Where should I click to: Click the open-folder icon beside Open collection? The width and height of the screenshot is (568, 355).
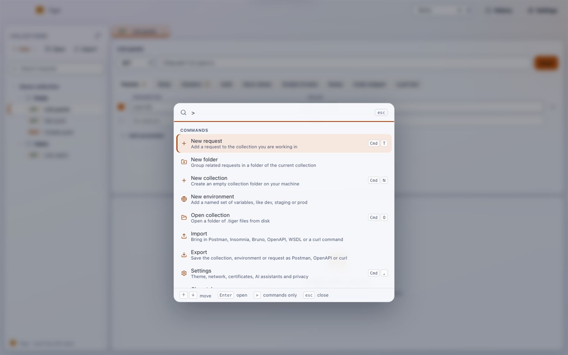[184, 217]
